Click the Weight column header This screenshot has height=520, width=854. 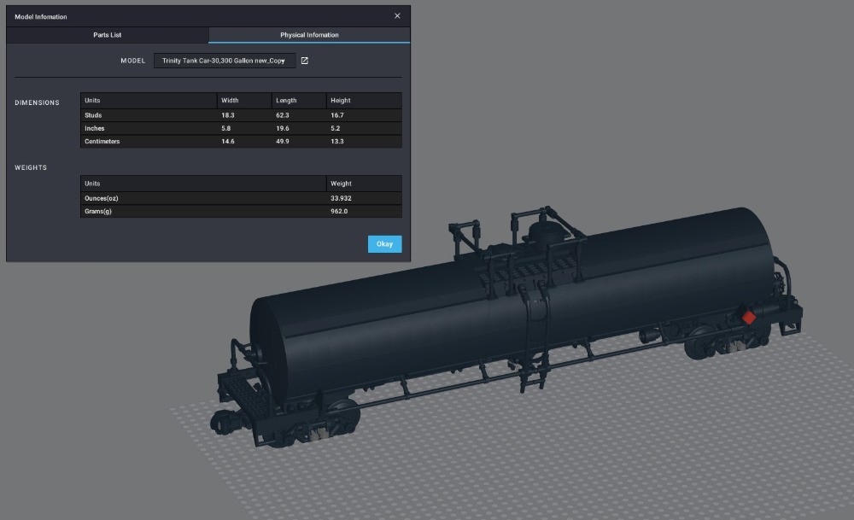coord(341,183)
